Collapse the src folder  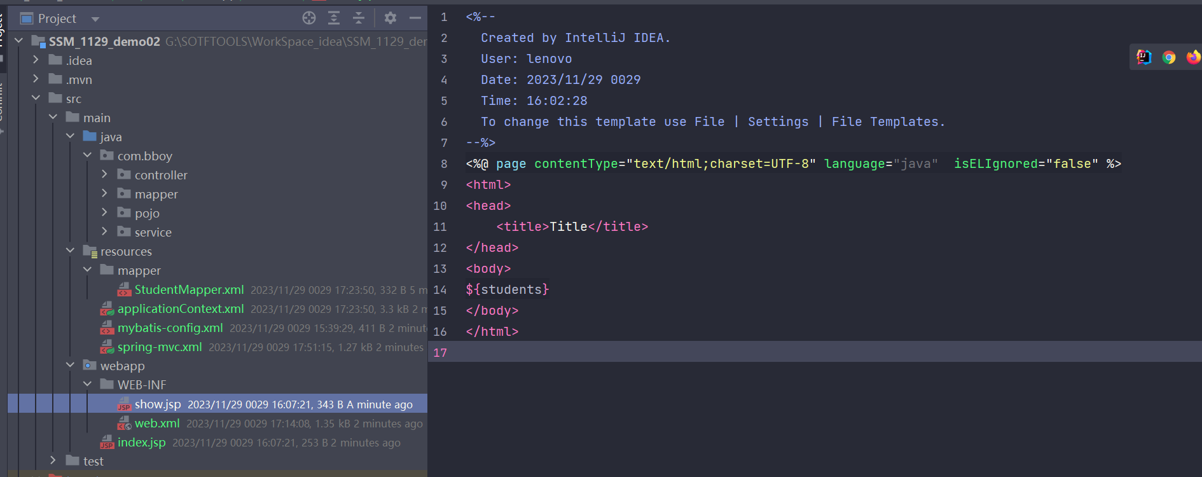coord(36,98)
